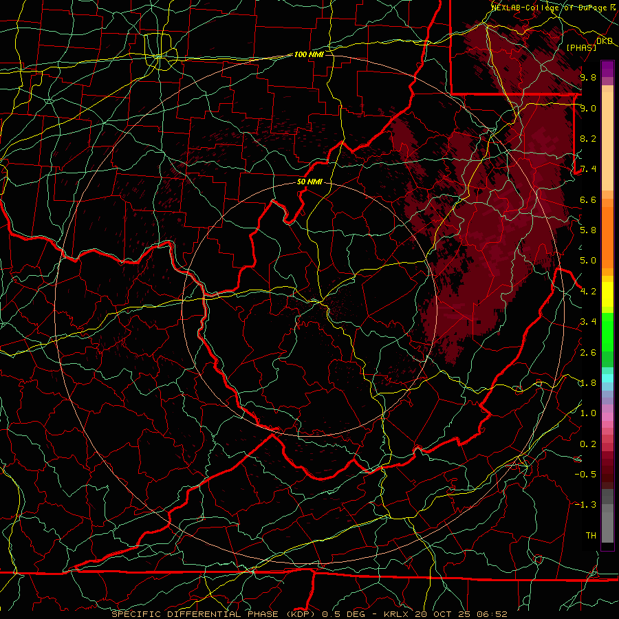This screenshot has height=619, width=619.
Task: Click the 2.6 value on the color scale
Action: click(588, 353)
